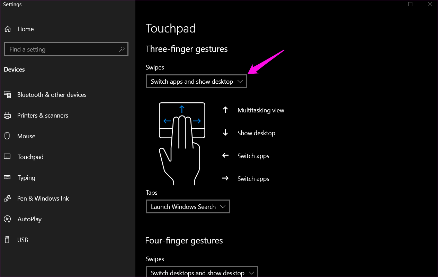The width and height of the screenshot is (438, 277).
Task: Open the Launch Windows Search taps dropdown
Action: (x=188, y=207)
